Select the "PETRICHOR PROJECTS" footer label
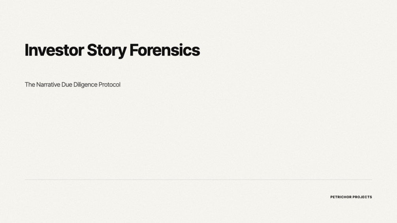This screenshot has height=223, width=397. point(351,197)
